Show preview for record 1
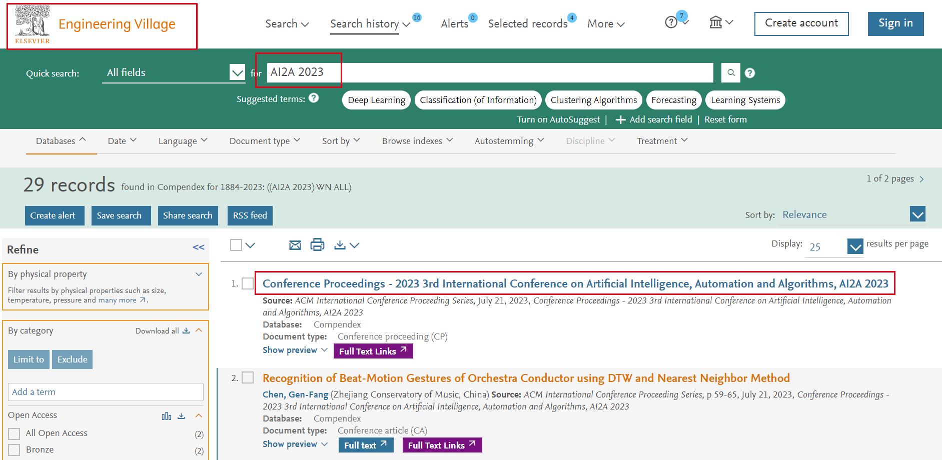Image resolution: width=942 pixels, height=460 pixels. 295,350
